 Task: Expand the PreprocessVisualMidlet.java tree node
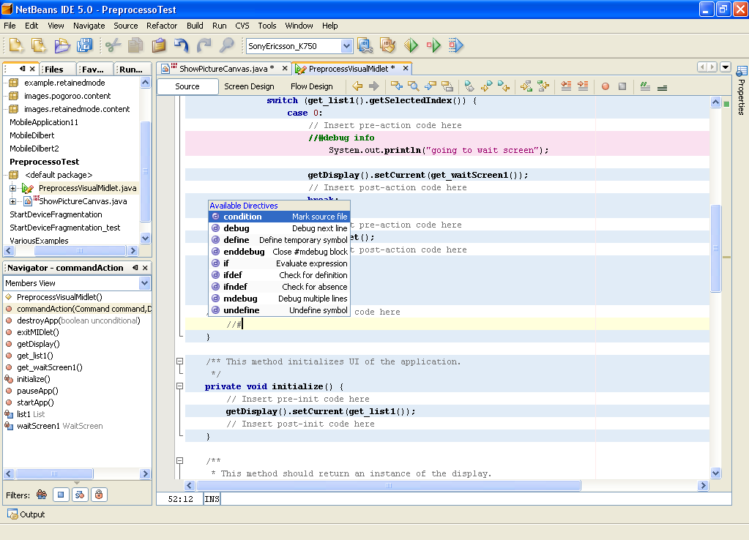point(13,188)
